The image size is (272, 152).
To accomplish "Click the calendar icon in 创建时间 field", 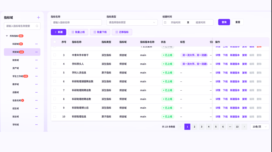I will coord(165,23).
